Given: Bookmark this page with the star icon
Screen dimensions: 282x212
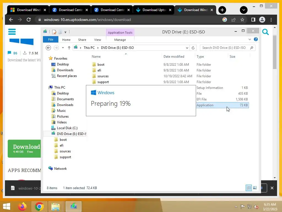Looking at the screenshot, I should click(x=242, y=20).
